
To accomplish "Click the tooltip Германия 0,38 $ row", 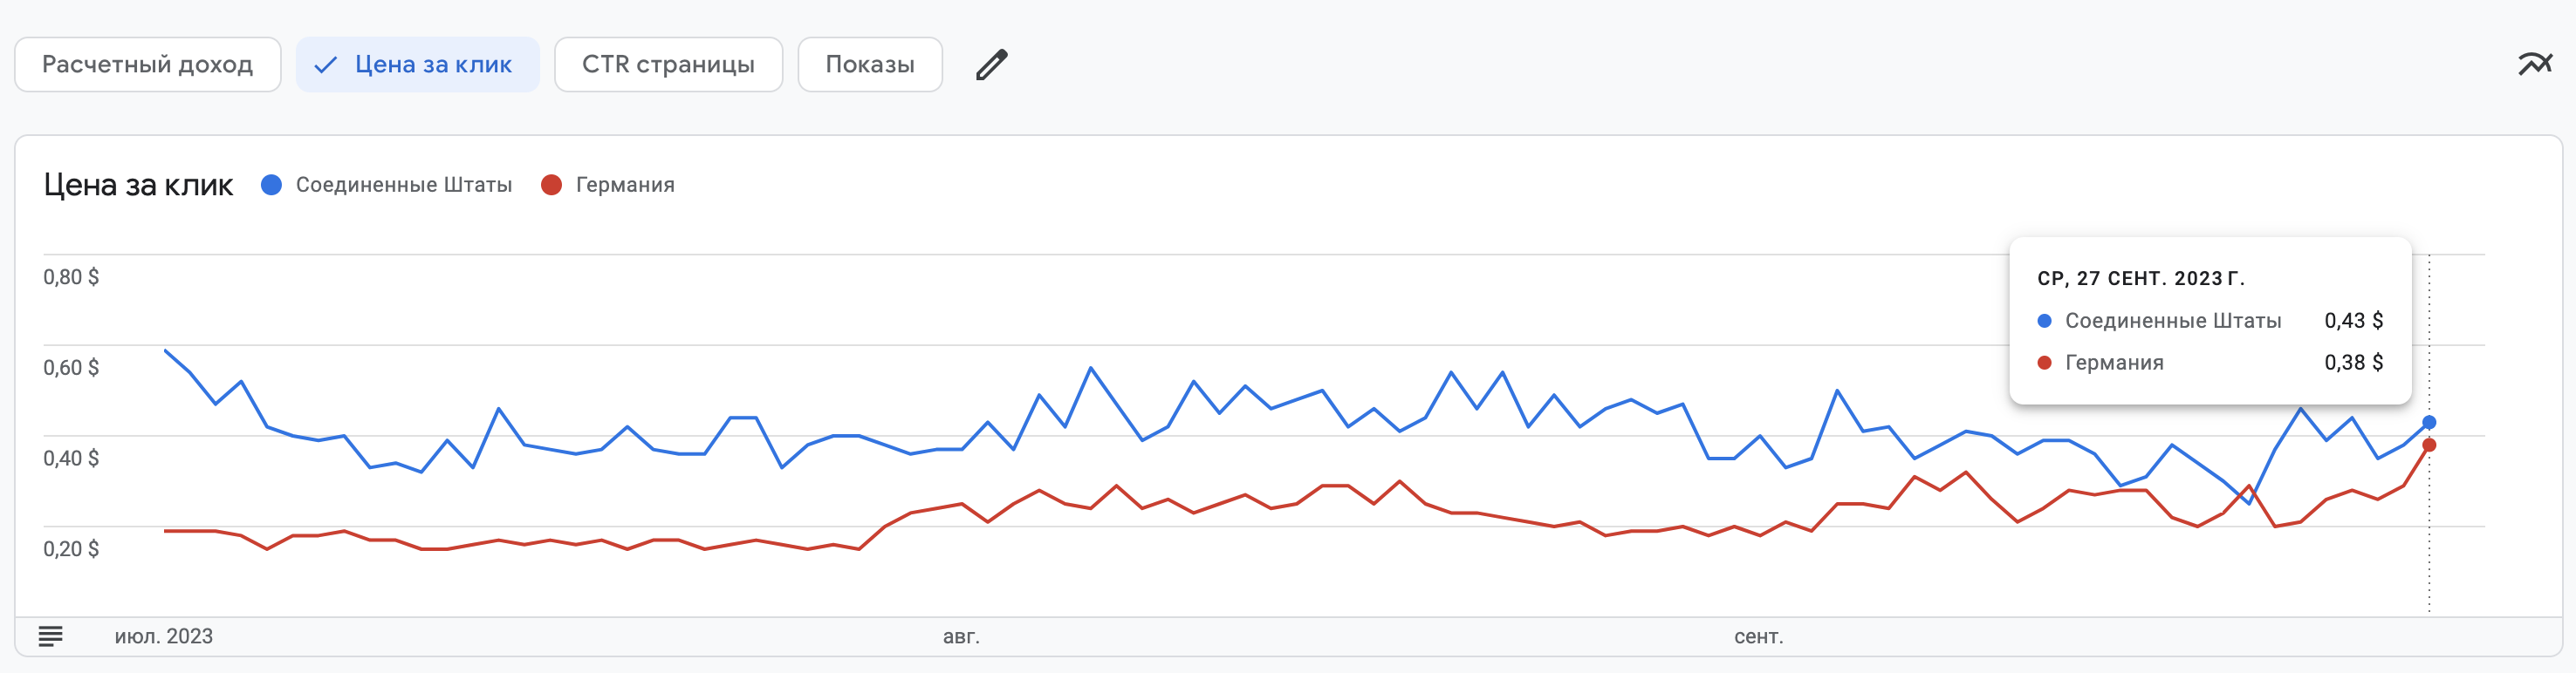I will [x=2210, y=363].
